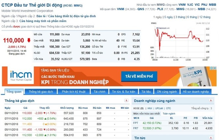Open the Bán lẻ industry link
The width and height of the screenshot is (219, 140).
[41, 16]
